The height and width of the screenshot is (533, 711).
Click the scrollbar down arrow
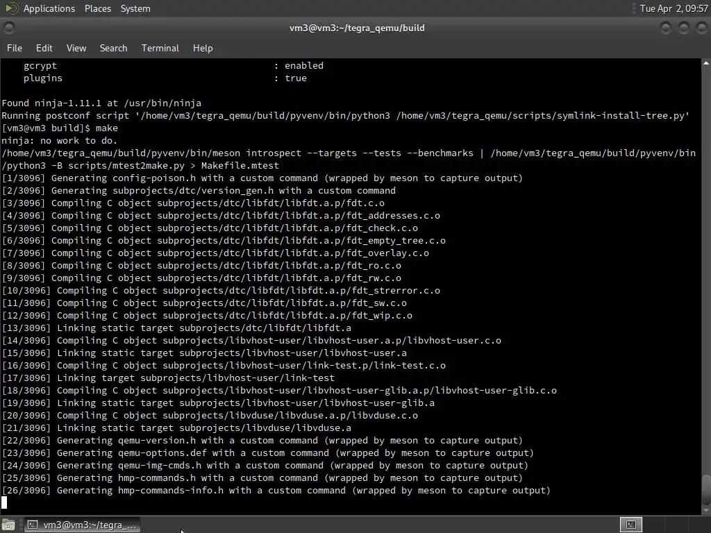pos(706,510)
